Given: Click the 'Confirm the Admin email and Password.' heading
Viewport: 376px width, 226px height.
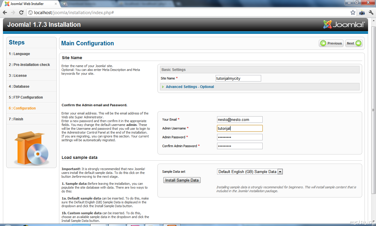Looking at the screenshot, I should click(94, 105).
